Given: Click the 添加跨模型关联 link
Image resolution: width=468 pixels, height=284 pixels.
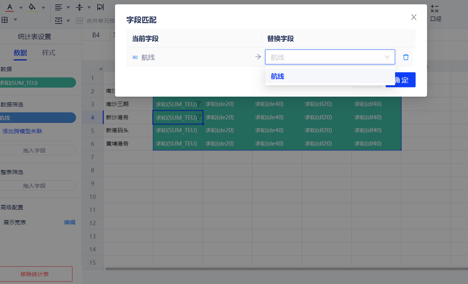Looking at the screenshot, I should click(x=22, y=131).
